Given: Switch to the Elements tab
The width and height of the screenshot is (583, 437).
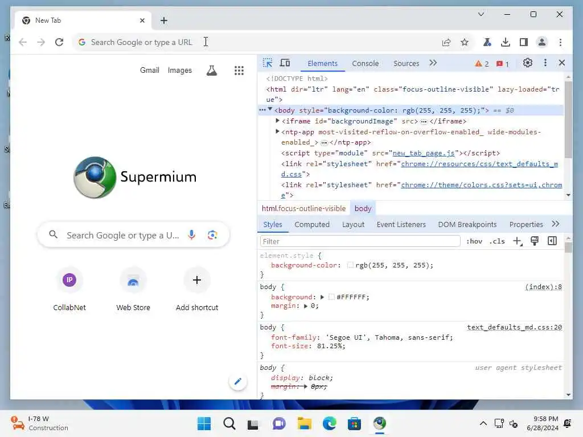Looking at the screenshot, I should [322, 64].
